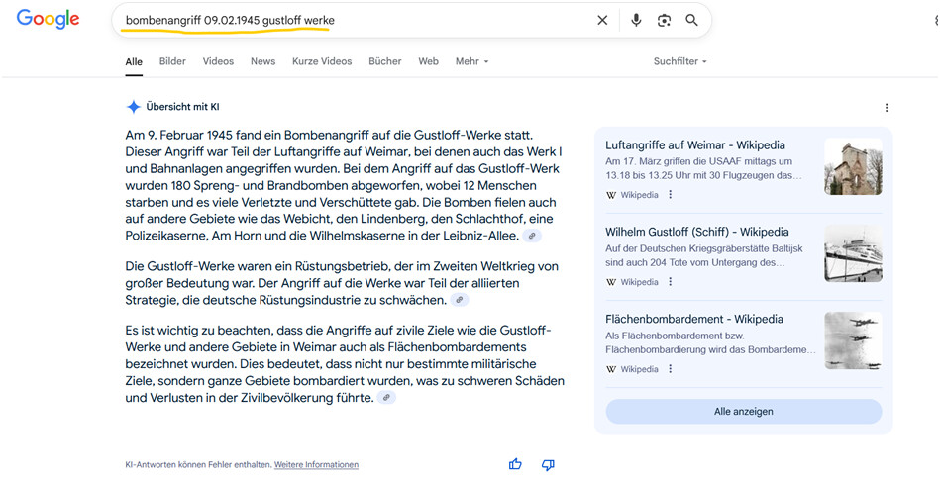Click snippet 'Auf der Deutschen Kriegsgräberstätte Baltijsk'

point(704,248)
